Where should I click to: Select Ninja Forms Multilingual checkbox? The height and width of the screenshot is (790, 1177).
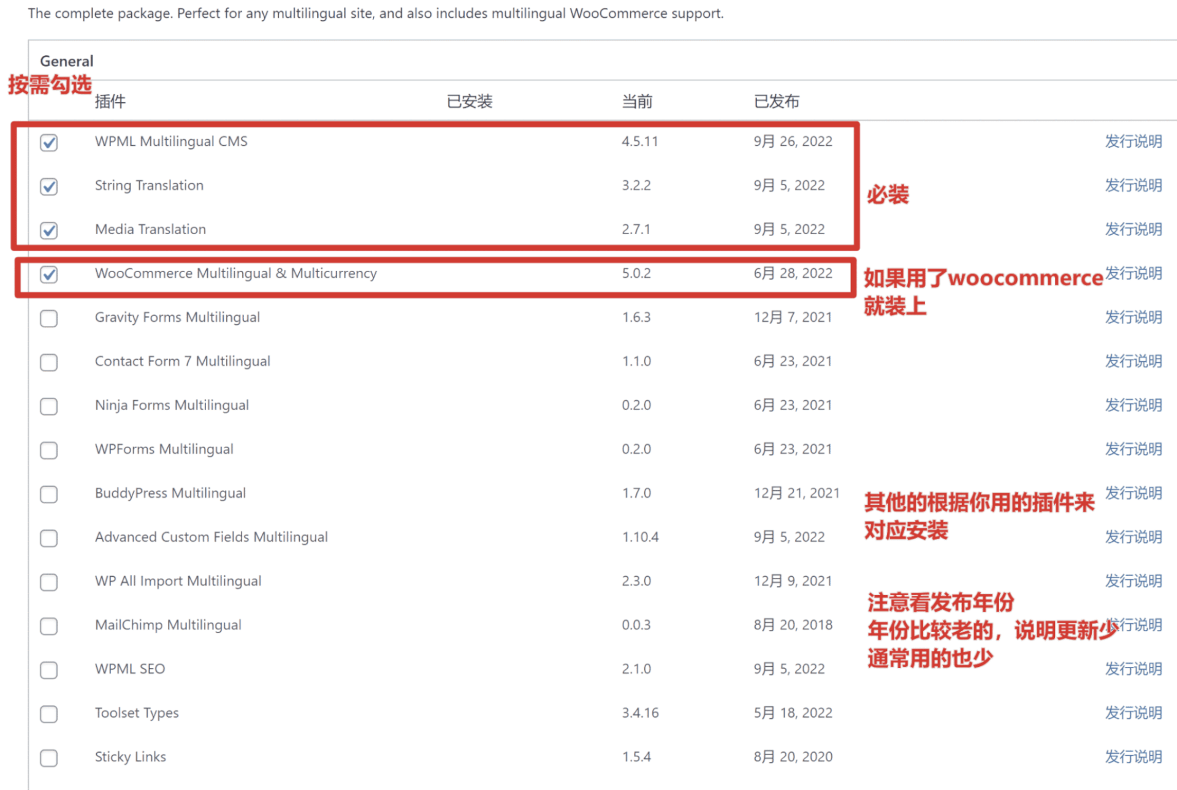pyautogui.click(x=49, y=406)
